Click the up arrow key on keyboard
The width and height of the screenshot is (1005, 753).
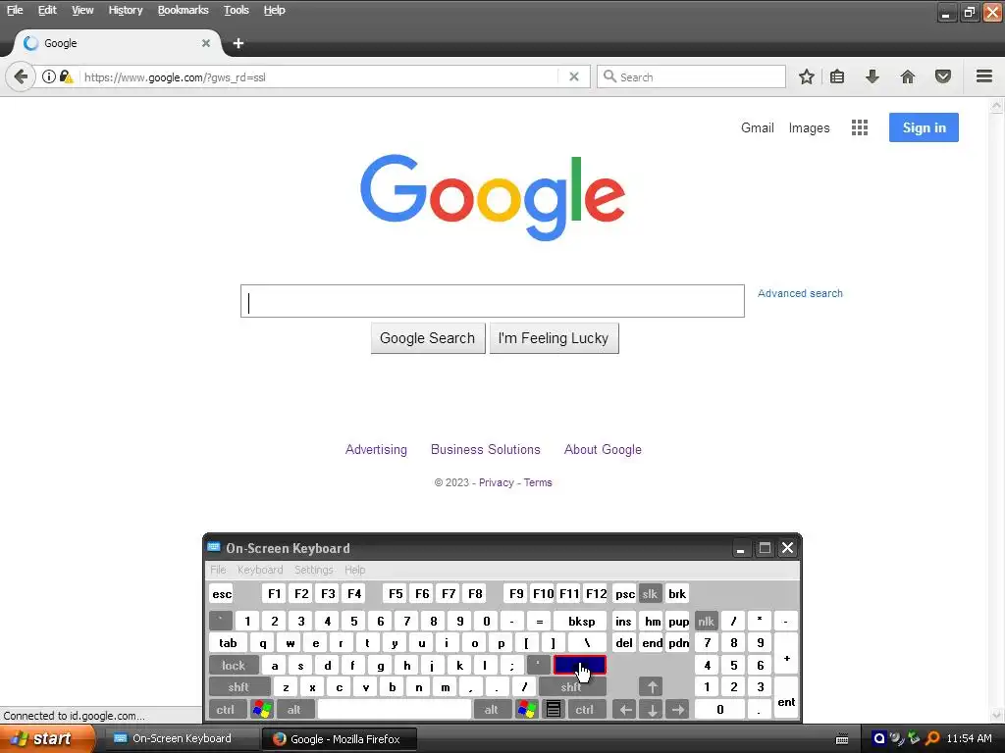click(652, 687)
